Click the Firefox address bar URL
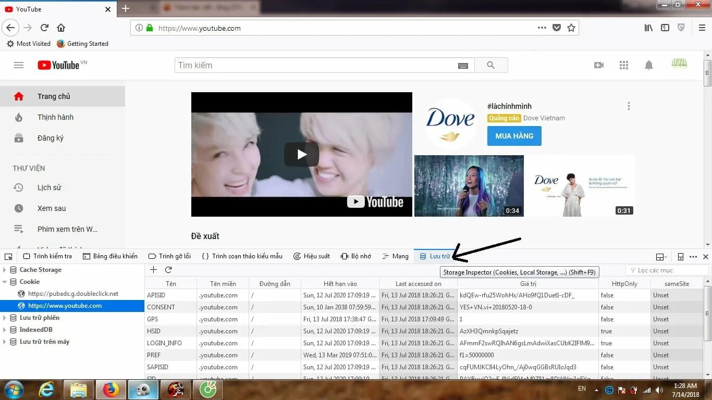The height and width of the screenshot is (400, 712). pyautogui.click(x=199, y=28)
